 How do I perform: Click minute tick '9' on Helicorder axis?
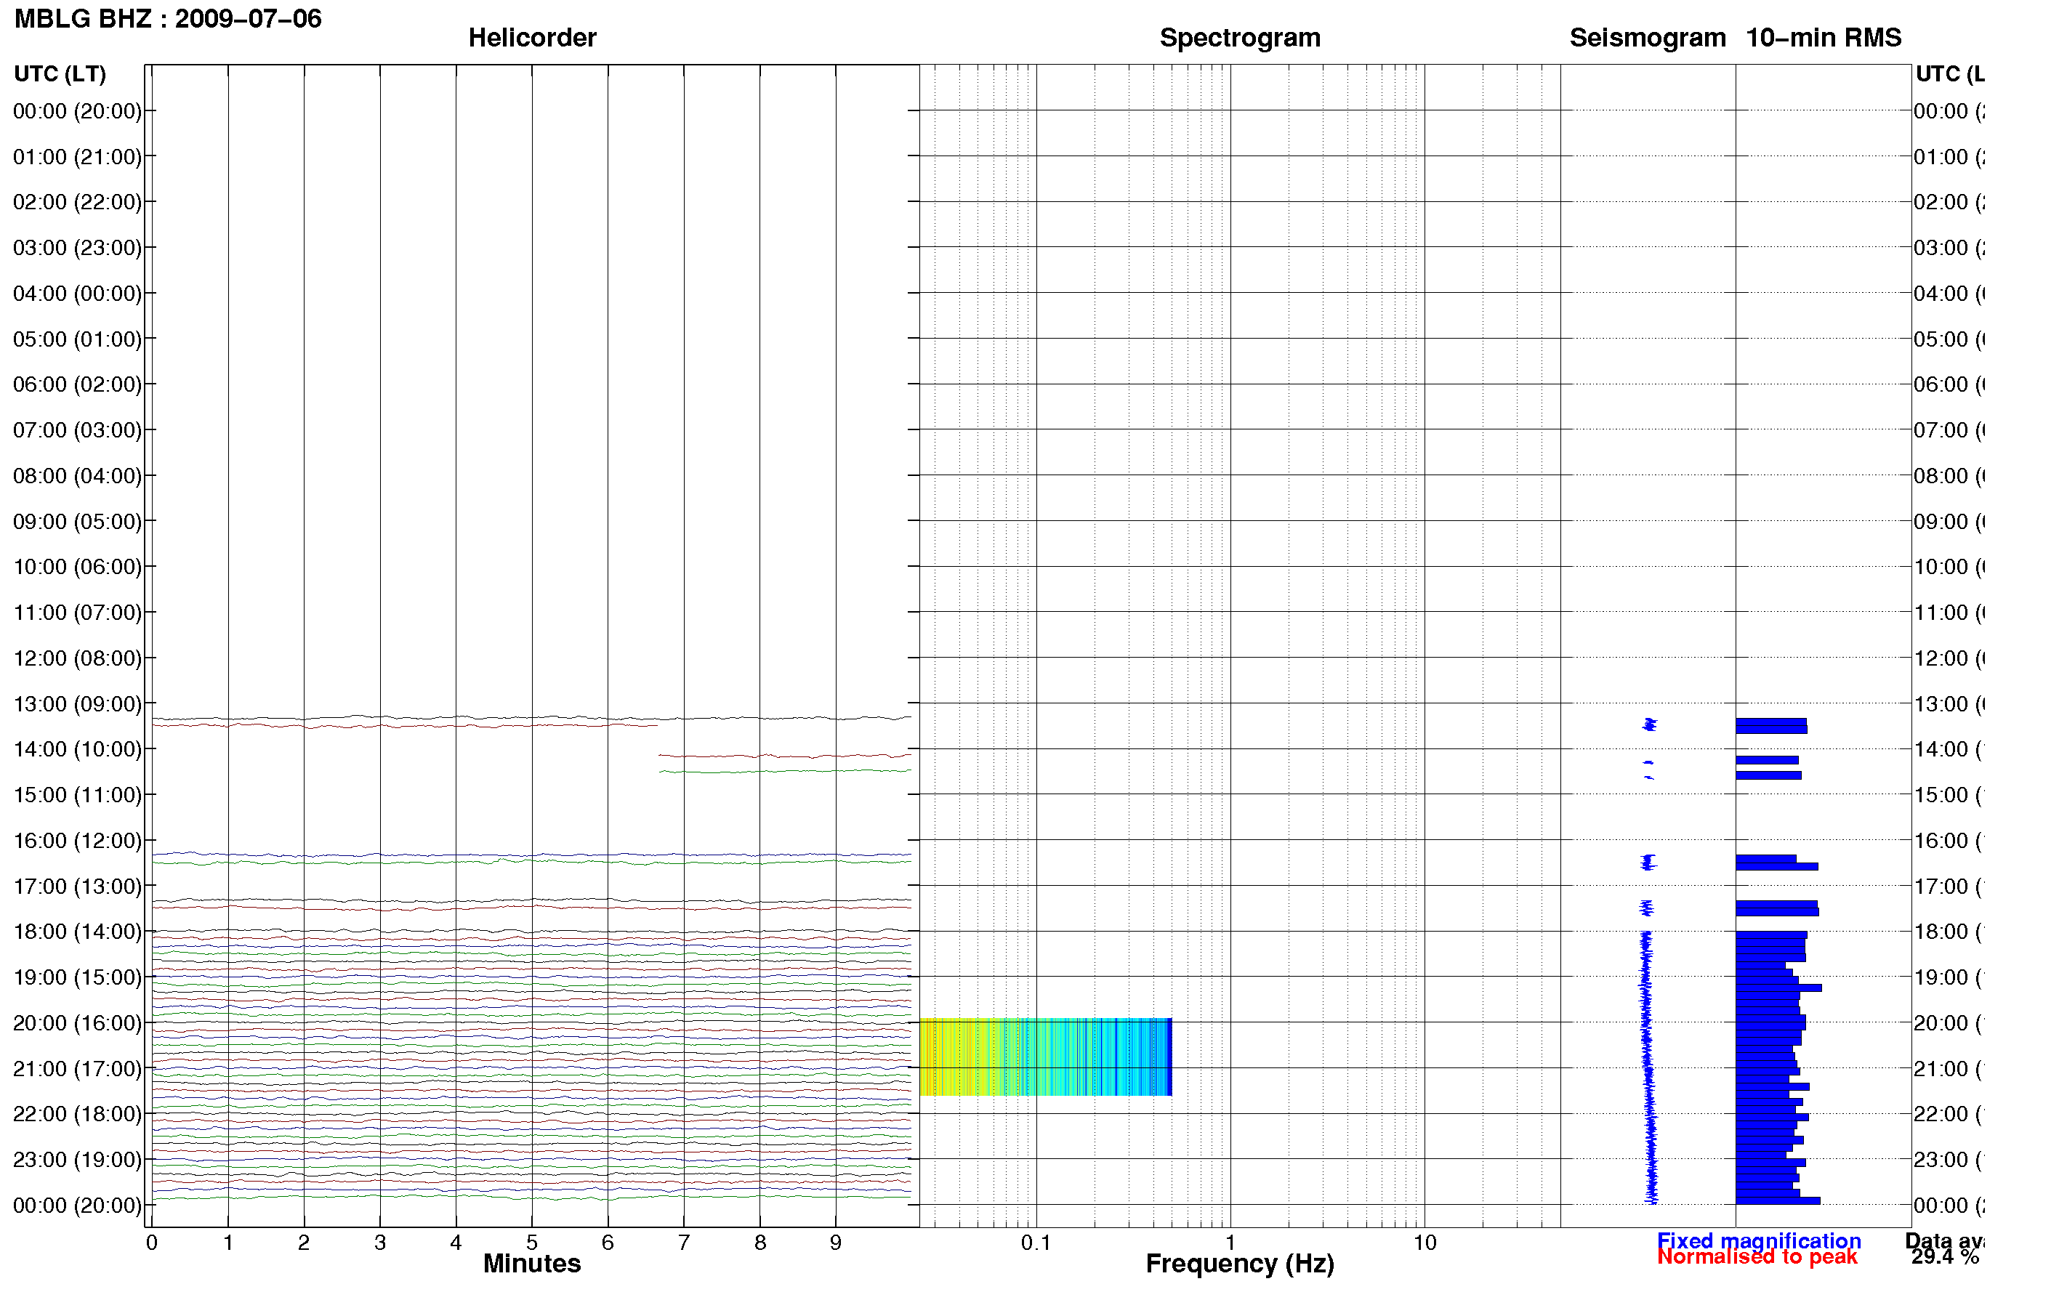pos(836,1243)
